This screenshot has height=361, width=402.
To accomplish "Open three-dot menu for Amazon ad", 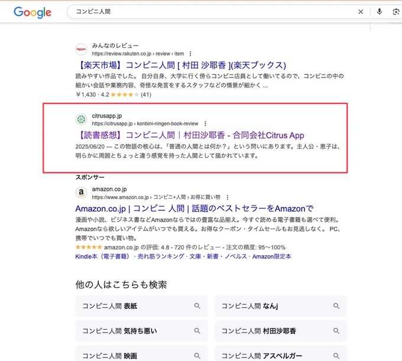I will 228,197.
